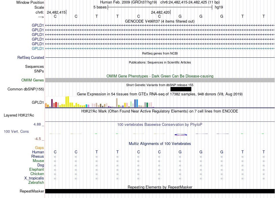
Task: Select the Scale track label
Action: [x=39, y=7]
